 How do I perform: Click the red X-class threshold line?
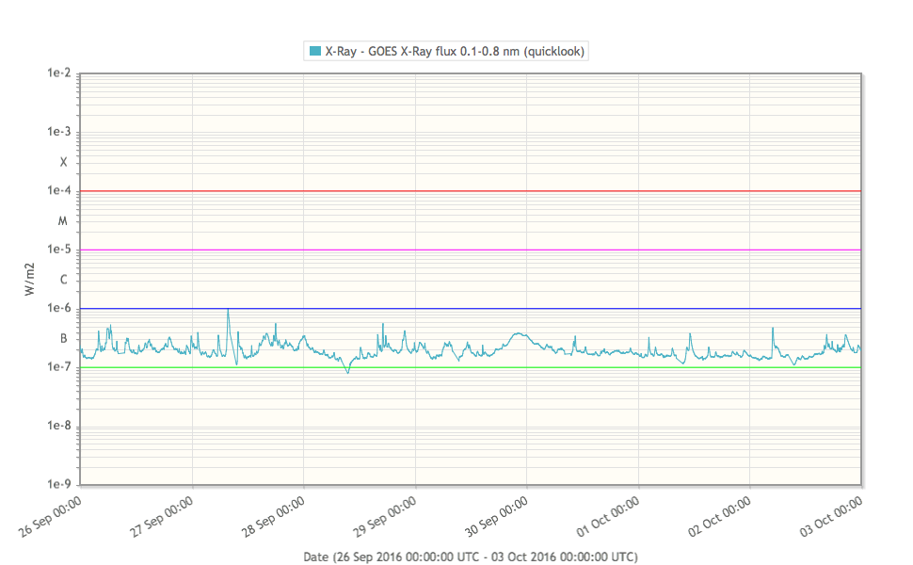pyautogui.click(x=471, y=191)
